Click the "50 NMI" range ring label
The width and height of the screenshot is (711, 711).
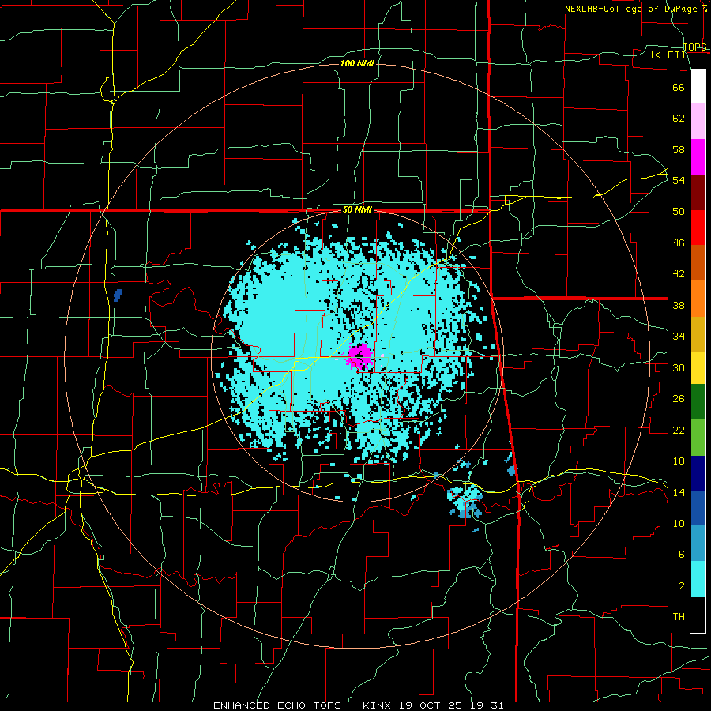click(x=357, y=209)
